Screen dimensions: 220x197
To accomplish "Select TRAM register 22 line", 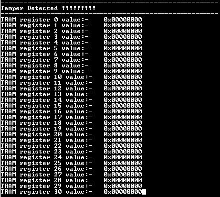I will (71, 146).
